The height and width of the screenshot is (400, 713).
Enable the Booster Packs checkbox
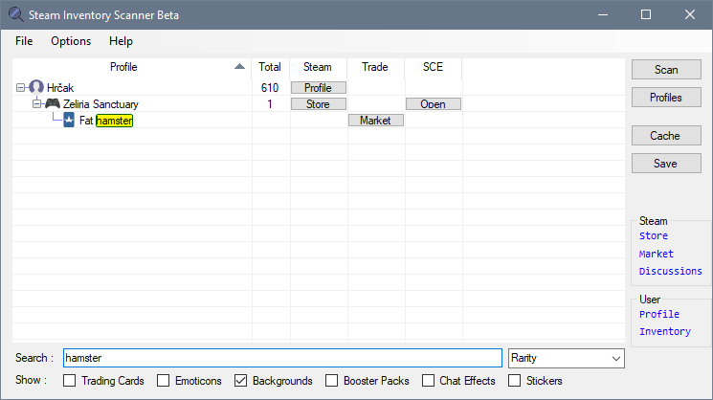tap(332, 381)
